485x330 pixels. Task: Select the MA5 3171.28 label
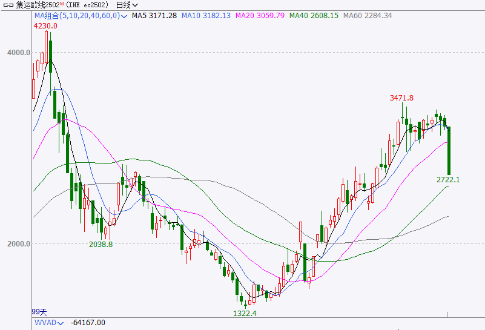[x=154, y=16]
